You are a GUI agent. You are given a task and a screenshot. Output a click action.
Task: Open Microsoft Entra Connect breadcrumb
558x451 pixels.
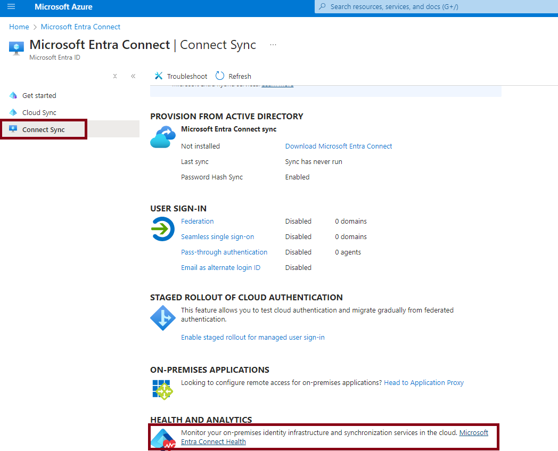[x=80, y=27]
